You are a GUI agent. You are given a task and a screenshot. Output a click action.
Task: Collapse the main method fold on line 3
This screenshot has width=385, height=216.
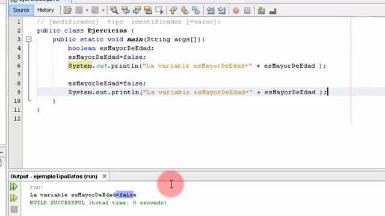coord(29,39)
